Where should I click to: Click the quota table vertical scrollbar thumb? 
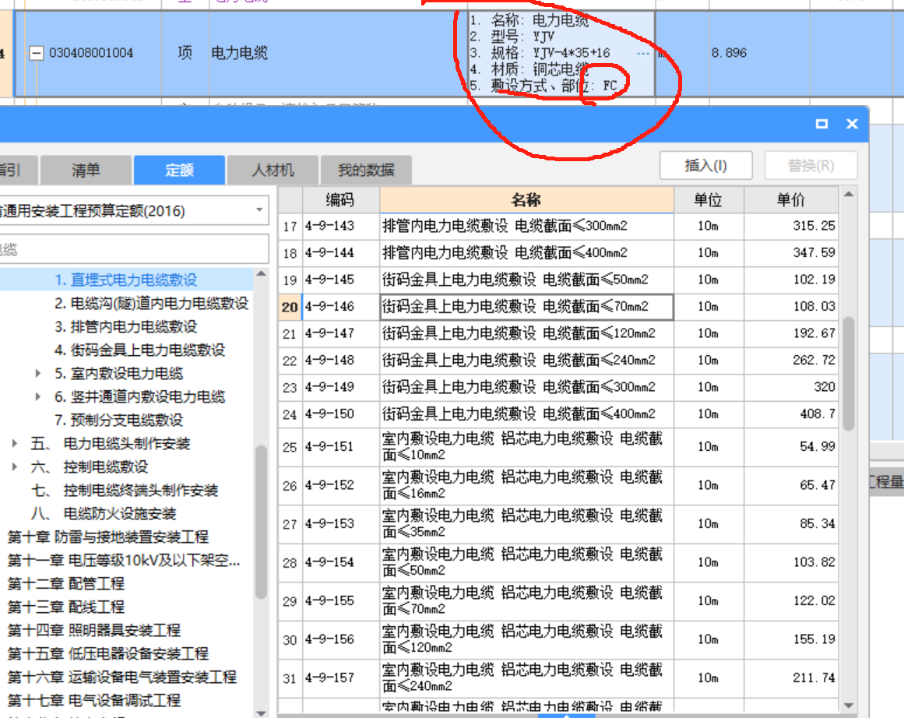(849, 373)
